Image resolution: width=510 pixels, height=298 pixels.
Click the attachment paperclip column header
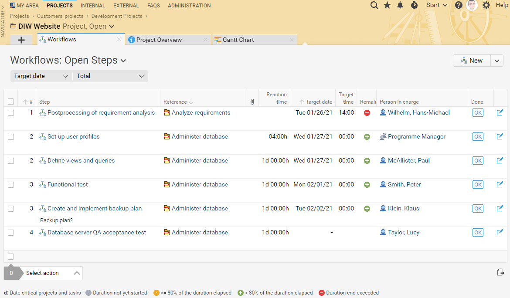pos(252,102)
